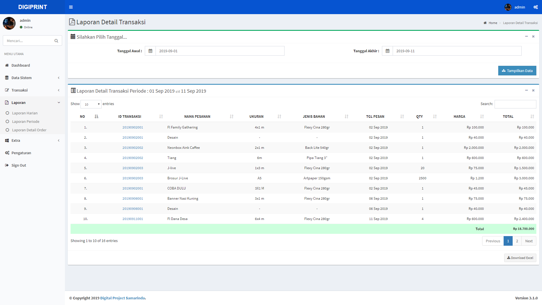Click the Tanggal Akhir calendar icon
The image size is (542, 305).
tap(387, 51)
